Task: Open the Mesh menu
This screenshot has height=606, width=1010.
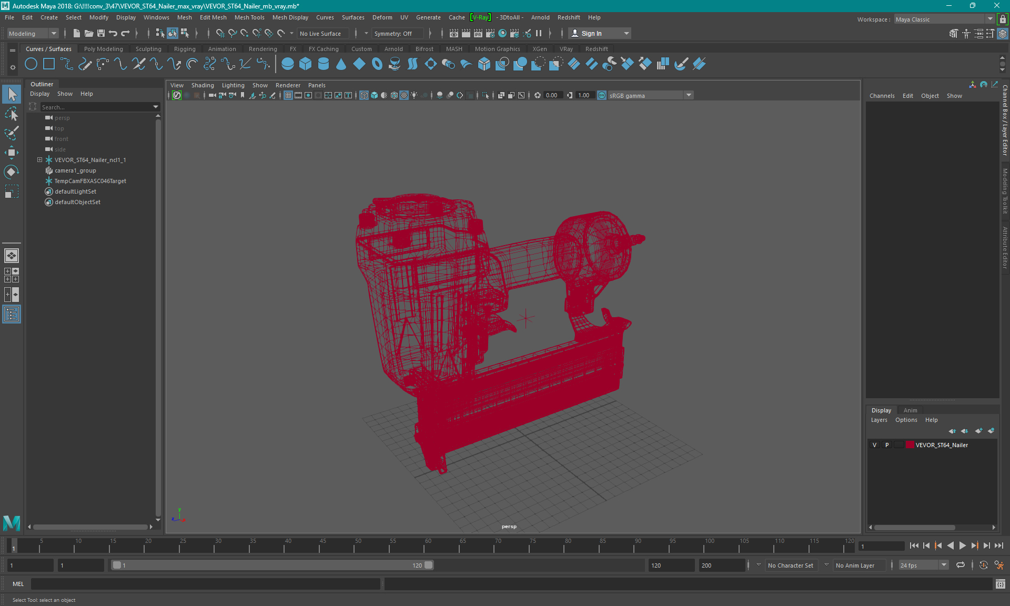Action: tap(183, 17)
